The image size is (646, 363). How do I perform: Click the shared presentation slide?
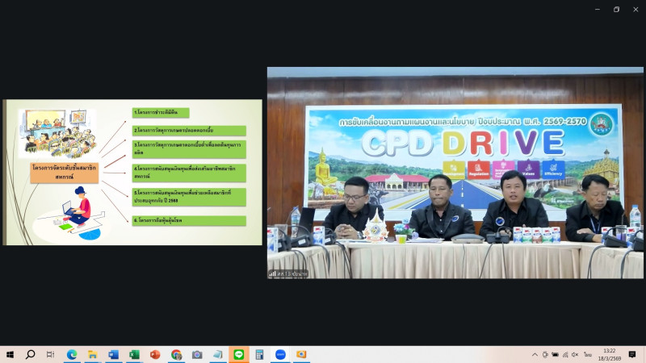pyautogui.click(x=132, y=172)
